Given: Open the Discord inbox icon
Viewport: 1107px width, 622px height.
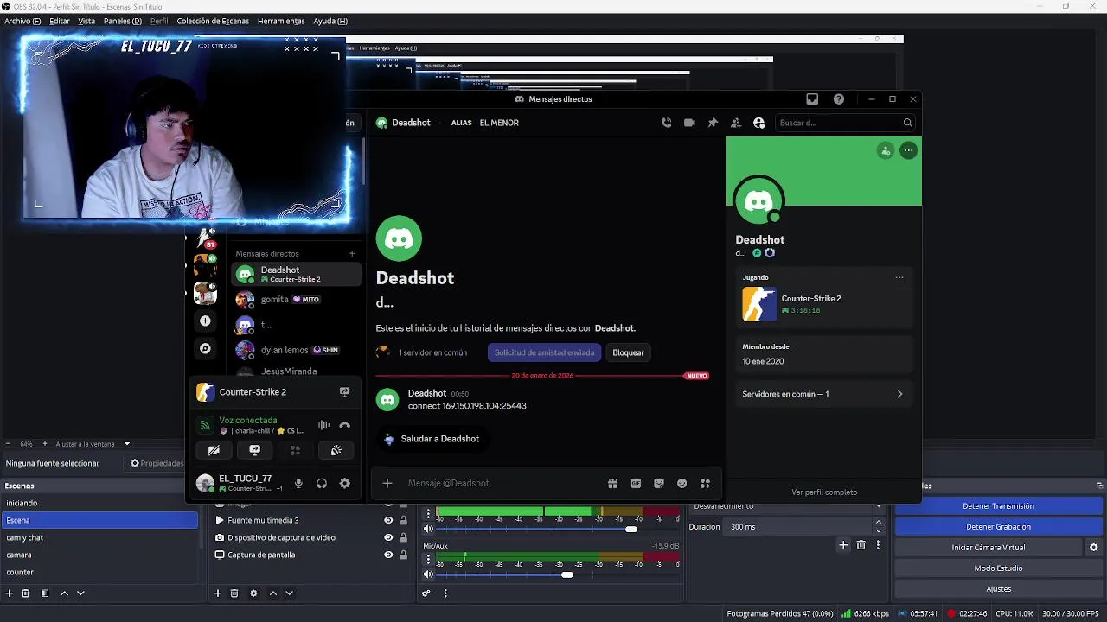Looking at the screenshot, I should point(812,99).
